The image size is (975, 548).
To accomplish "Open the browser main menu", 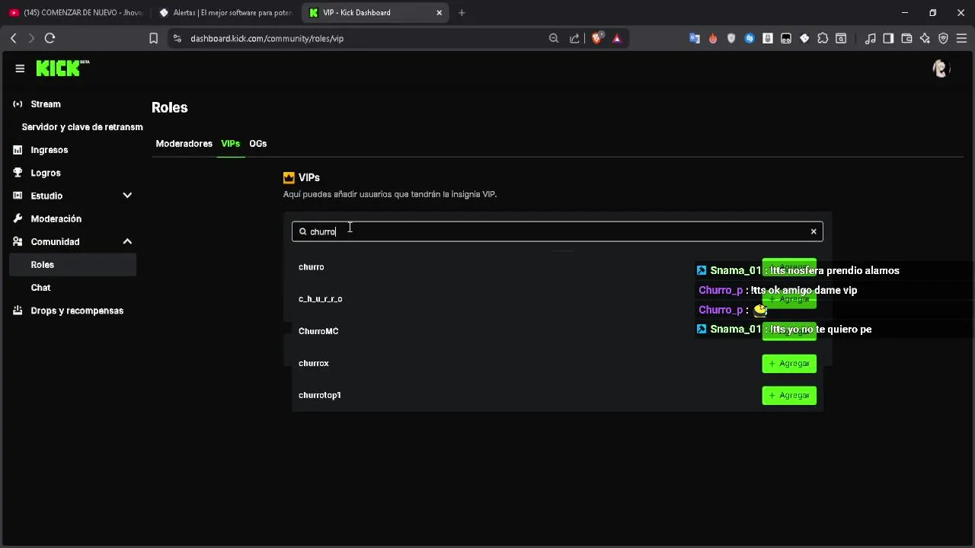I will (x=961, y=38).
